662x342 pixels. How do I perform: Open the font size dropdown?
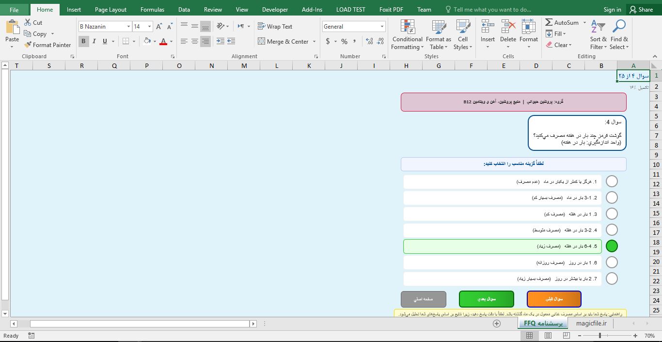pyautogui.click(x=149, y=27)
